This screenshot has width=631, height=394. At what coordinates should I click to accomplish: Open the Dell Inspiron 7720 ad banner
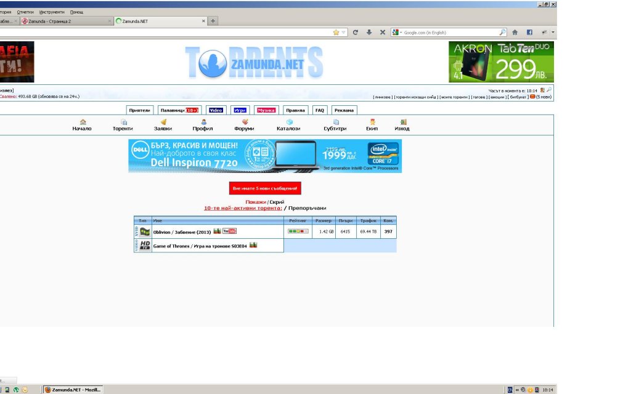(265, 156)
